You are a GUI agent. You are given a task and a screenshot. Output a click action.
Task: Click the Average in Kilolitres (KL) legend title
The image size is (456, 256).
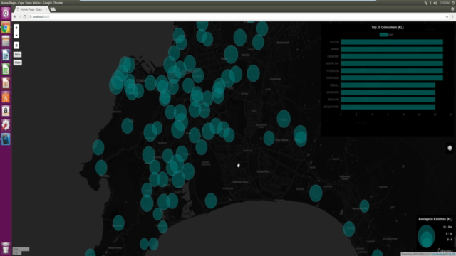[435, 219]
